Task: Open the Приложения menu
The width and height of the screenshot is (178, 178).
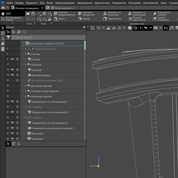Action: (x=150, y=3)
